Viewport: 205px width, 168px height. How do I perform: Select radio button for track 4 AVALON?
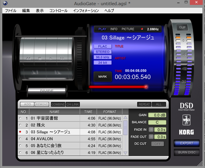(20, 139)
